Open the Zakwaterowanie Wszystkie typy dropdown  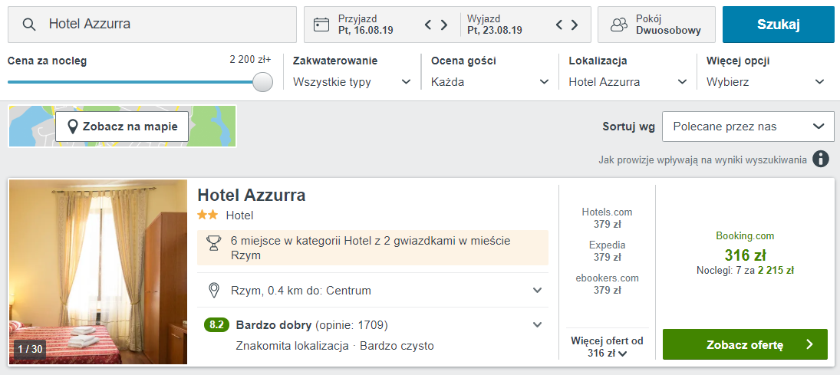point(352,82)
